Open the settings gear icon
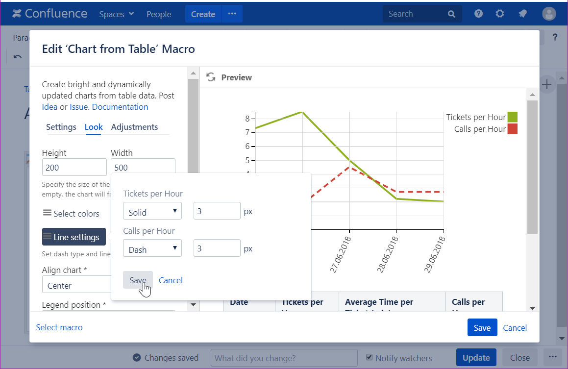The width and height of the screenshot is (568, 369). pyautogui.click(x=500, y=14)
